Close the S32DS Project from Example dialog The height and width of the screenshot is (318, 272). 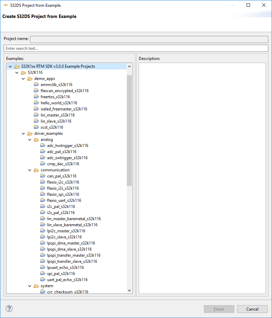pos(264,5)
